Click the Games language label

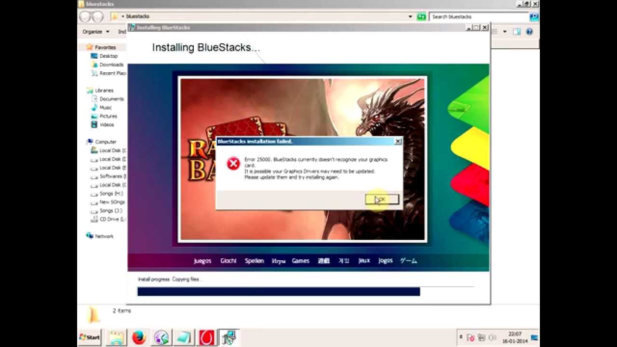pyautogui.click(x=300, y=261)
